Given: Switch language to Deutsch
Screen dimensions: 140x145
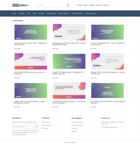Looking at the screenshot, I should pyautogui.click(x=99, y=5).
